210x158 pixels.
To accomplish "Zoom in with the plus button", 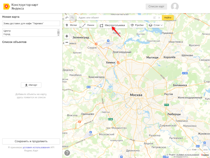I will (67, 36).
